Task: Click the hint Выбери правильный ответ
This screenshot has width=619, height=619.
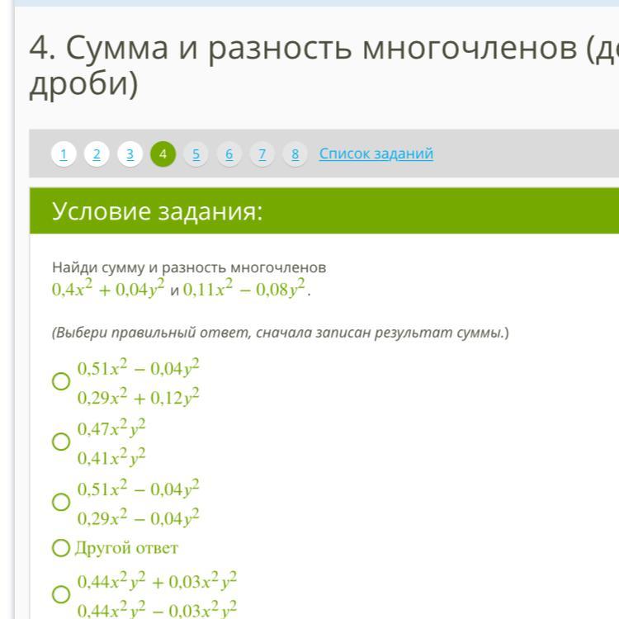Action: pyautogui.click(x=281, y=333)
